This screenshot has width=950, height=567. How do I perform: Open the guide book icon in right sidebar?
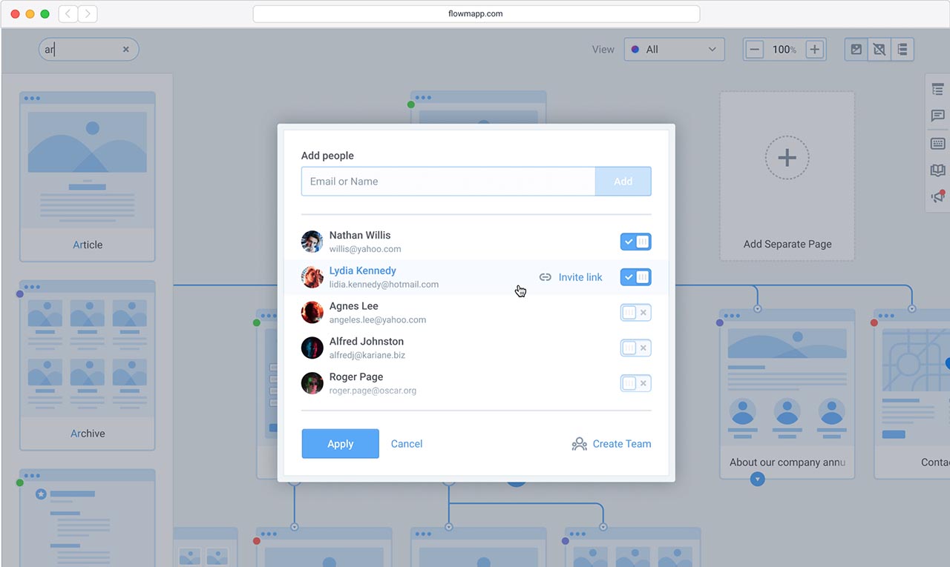pyautogui.click(x=938, y=170)
